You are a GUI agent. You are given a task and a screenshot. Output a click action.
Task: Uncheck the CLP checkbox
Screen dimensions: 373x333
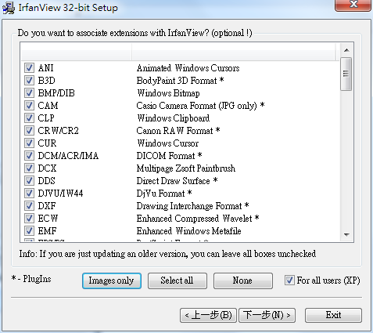(29, 118)
